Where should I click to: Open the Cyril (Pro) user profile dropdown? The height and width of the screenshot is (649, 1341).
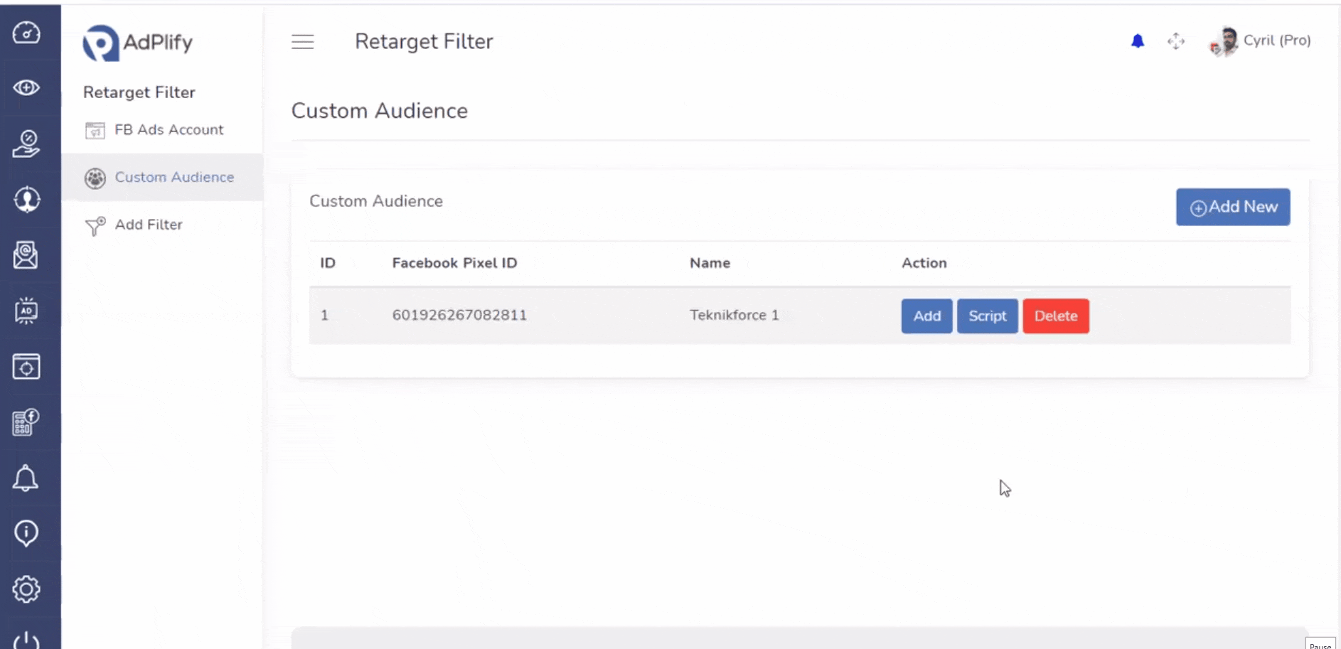tap(1260, 41)
